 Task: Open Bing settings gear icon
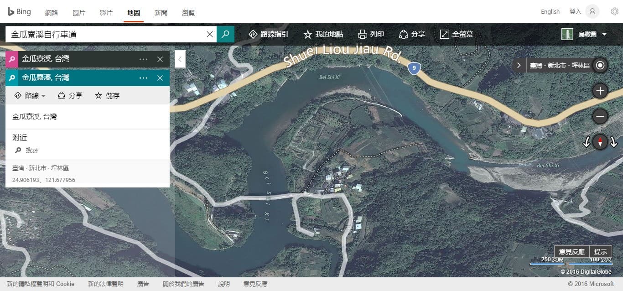(x=614, y=12)
